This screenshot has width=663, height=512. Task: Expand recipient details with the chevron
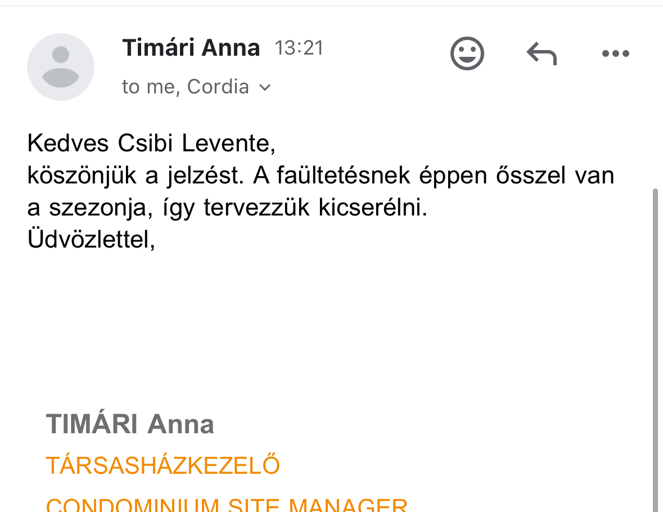click(x=265, y=87)
